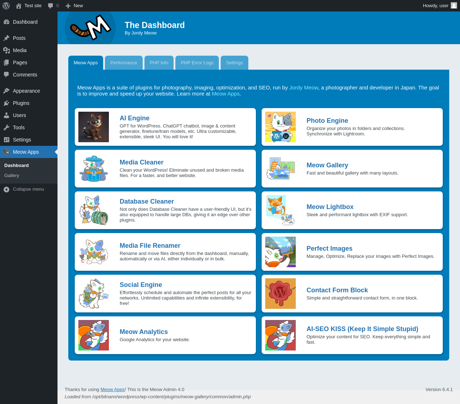Select the Meow Apps tab

point(86,62)
